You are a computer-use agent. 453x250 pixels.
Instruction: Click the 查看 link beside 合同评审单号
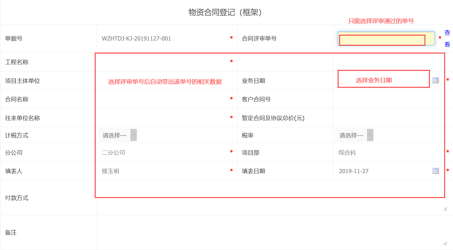pos(447,38)
